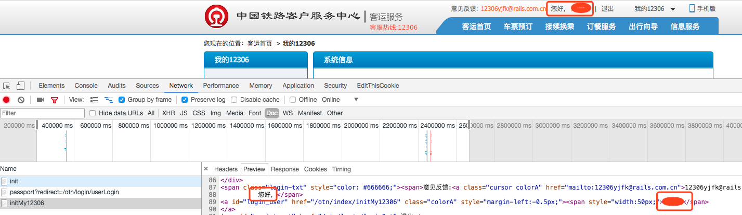This screenshot has width=742, height=215.
Task: Open 出行向导 in navigation bar
Action: pyautogui.click(x=643, y=26)
